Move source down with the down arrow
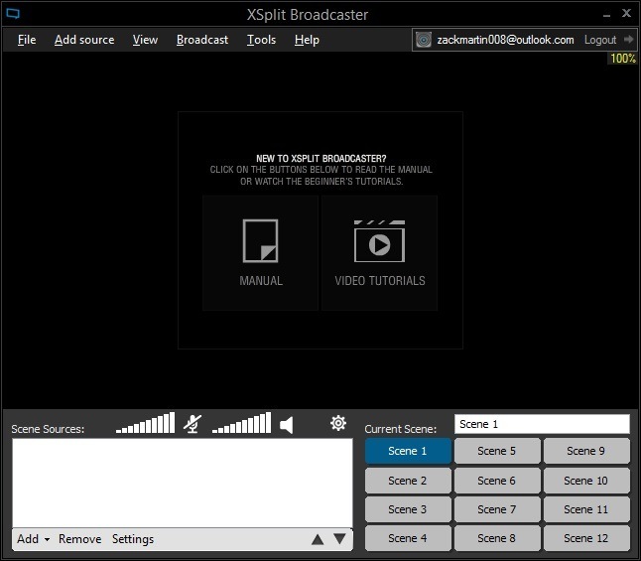 tap(339, 538)
